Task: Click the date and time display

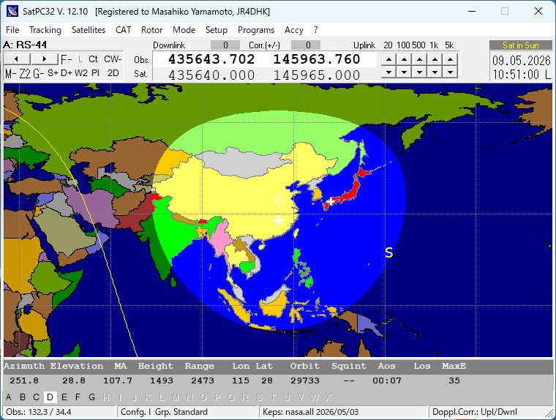Action: tap(521, 67)
